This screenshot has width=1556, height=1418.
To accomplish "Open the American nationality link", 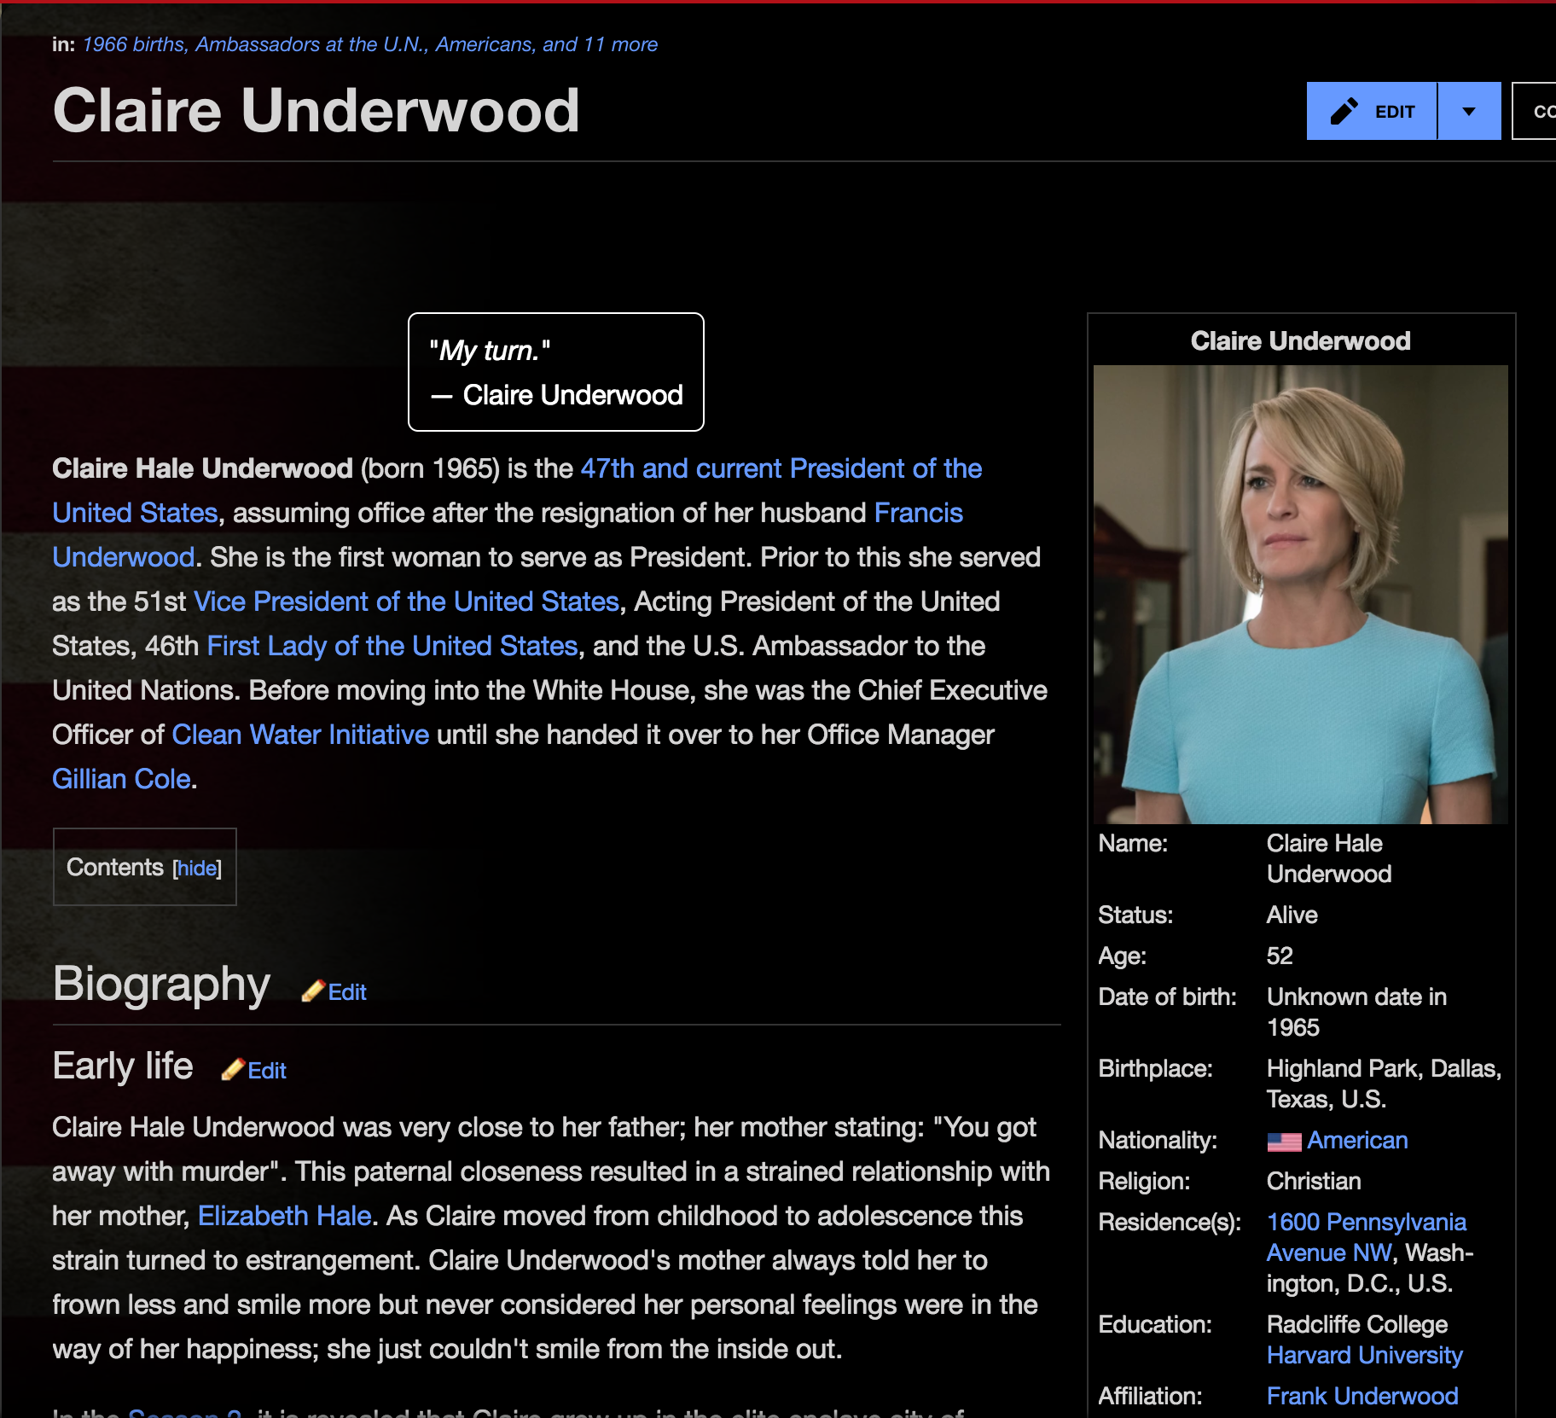I will coord(1357,1141).
